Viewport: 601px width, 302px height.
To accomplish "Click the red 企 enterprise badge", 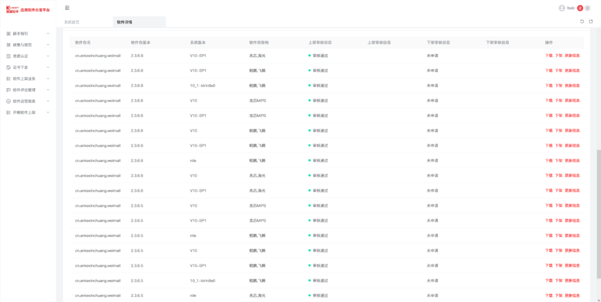I will [x=580, y=8].
